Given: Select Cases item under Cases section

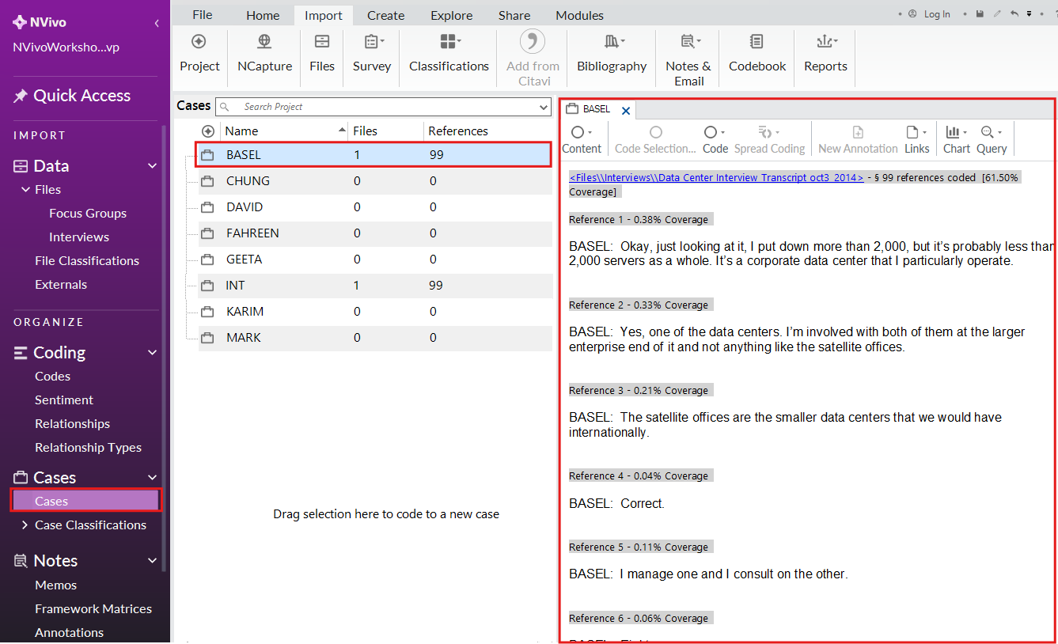Looking at the screenshot, I should [85, 501].
